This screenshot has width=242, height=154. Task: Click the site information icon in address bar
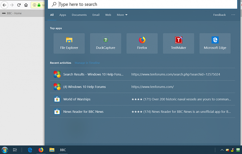35,5
